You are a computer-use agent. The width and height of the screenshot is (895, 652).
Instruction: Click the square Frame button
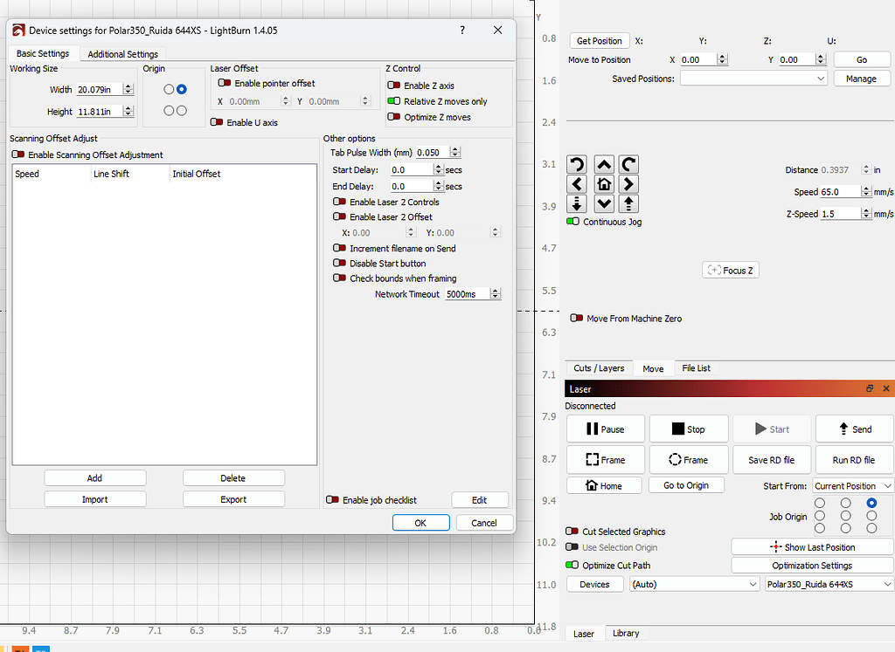click(605, 460)
